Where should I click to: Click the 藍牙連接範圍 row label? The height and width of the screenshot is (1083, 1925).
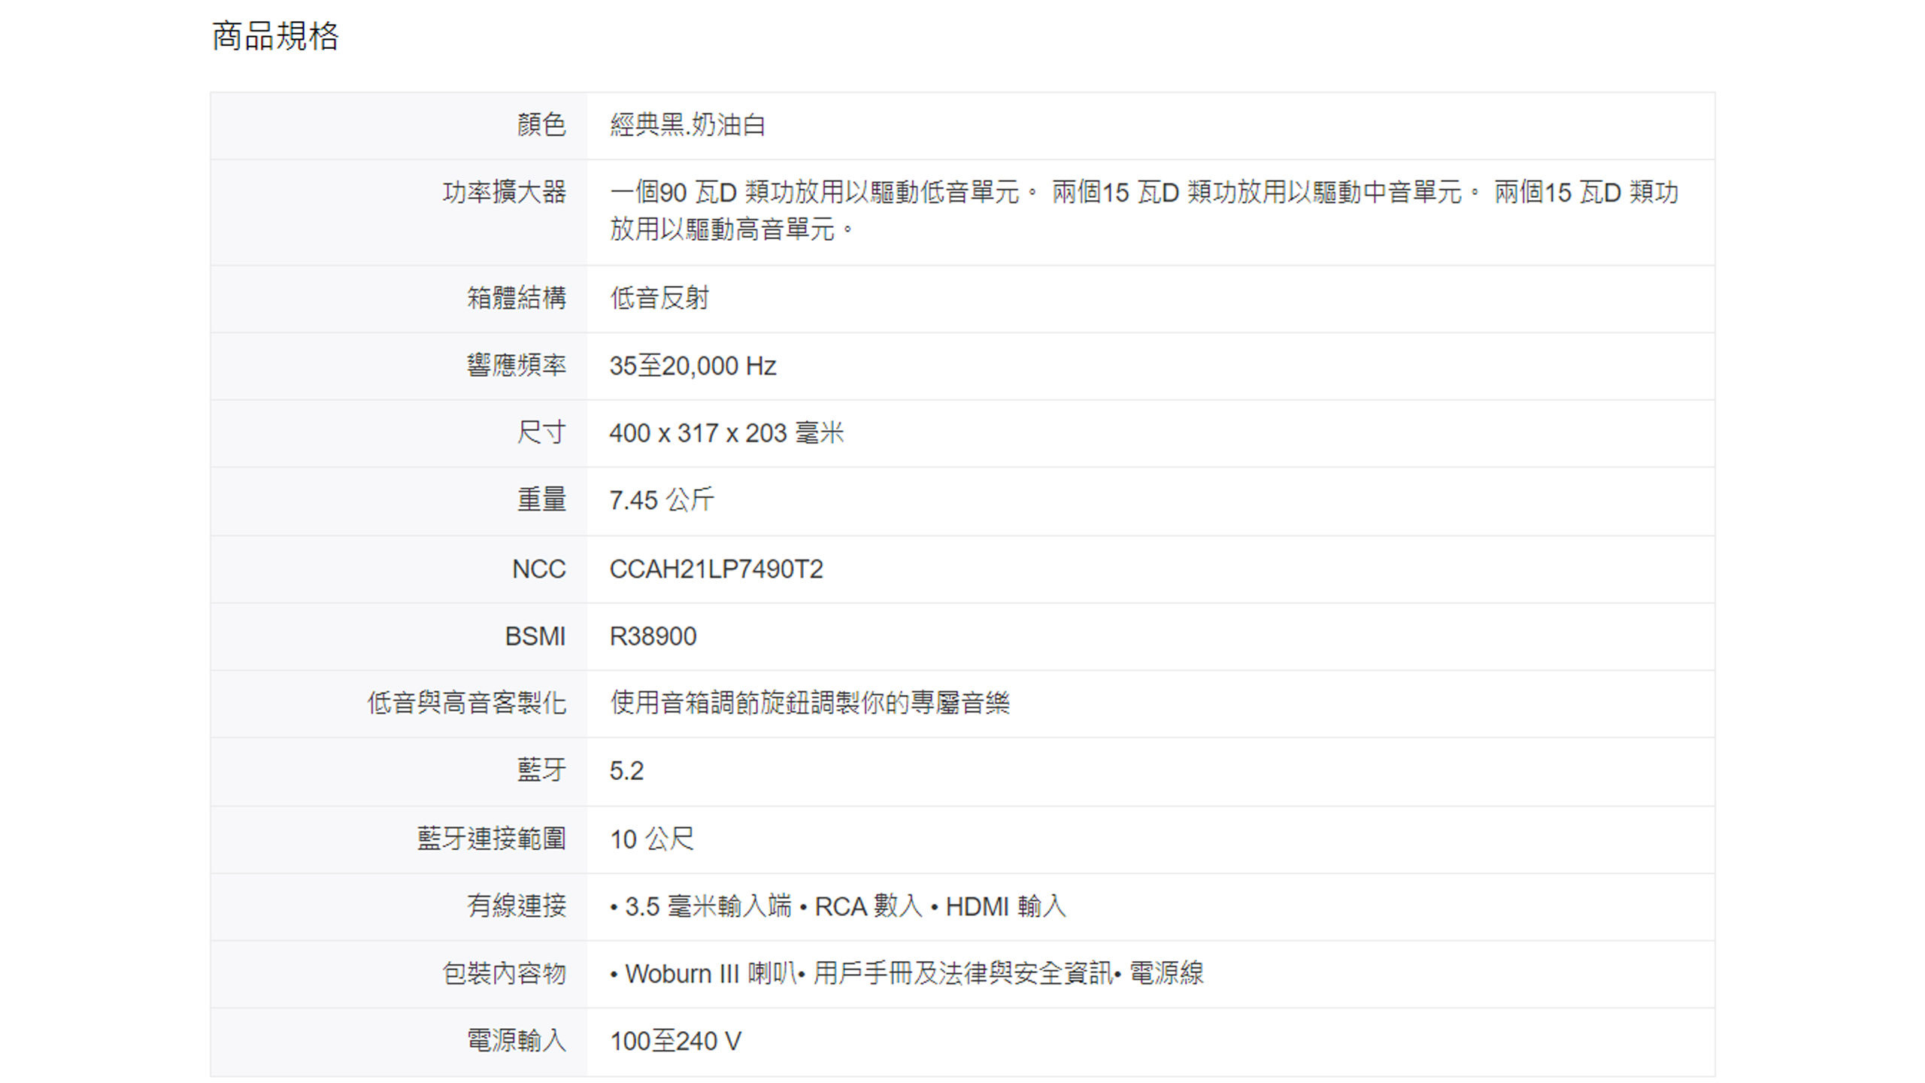click(x=491, y=839)
